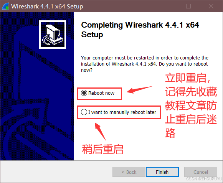Click the blue installer side banner image
The width and height of the screenshot is (223, 183).
point(37,86)
